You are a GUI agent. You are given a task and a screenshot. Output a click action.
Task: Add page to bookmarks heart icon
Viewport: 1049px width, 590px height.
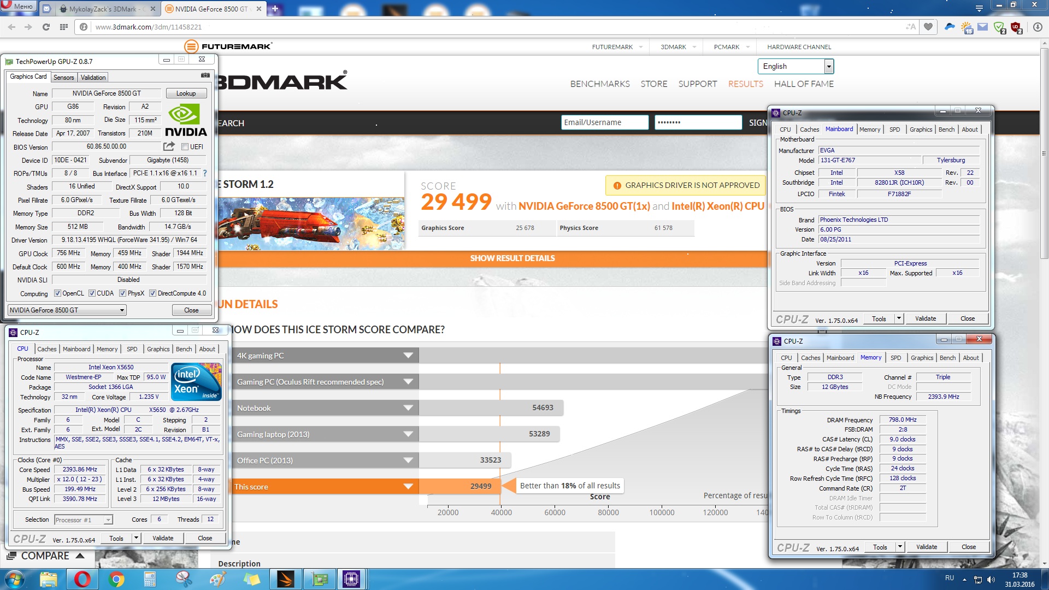pos(928,27)
